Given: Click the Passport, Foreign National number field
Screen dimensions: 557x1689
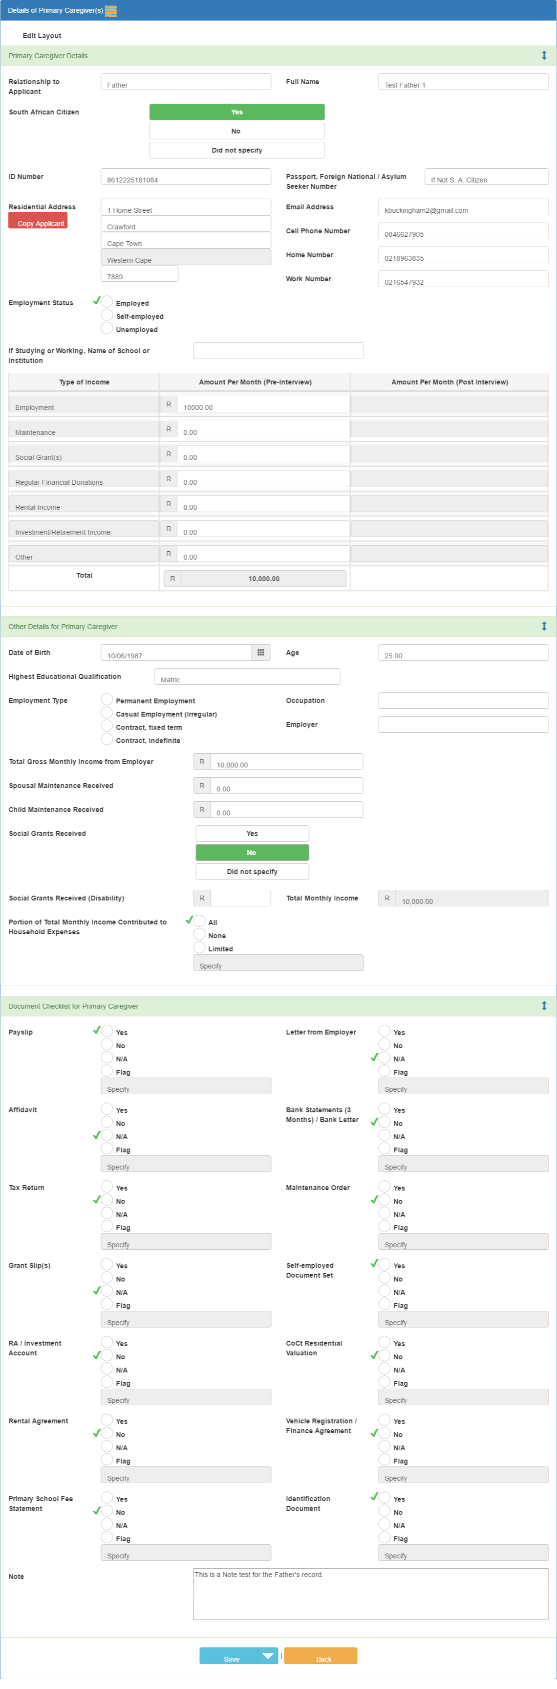Looking at the screenshot, I should [486, 177].
